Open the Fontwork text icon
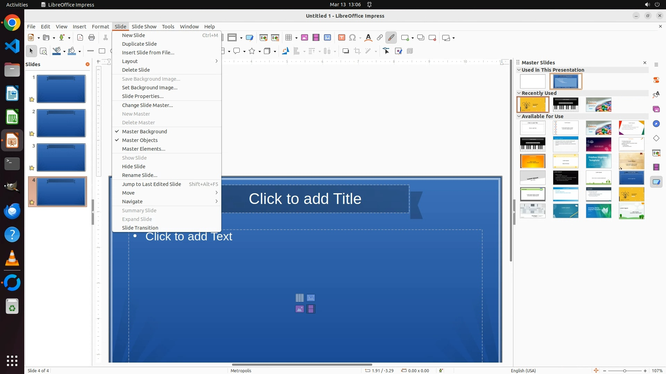 coord(369,38)
